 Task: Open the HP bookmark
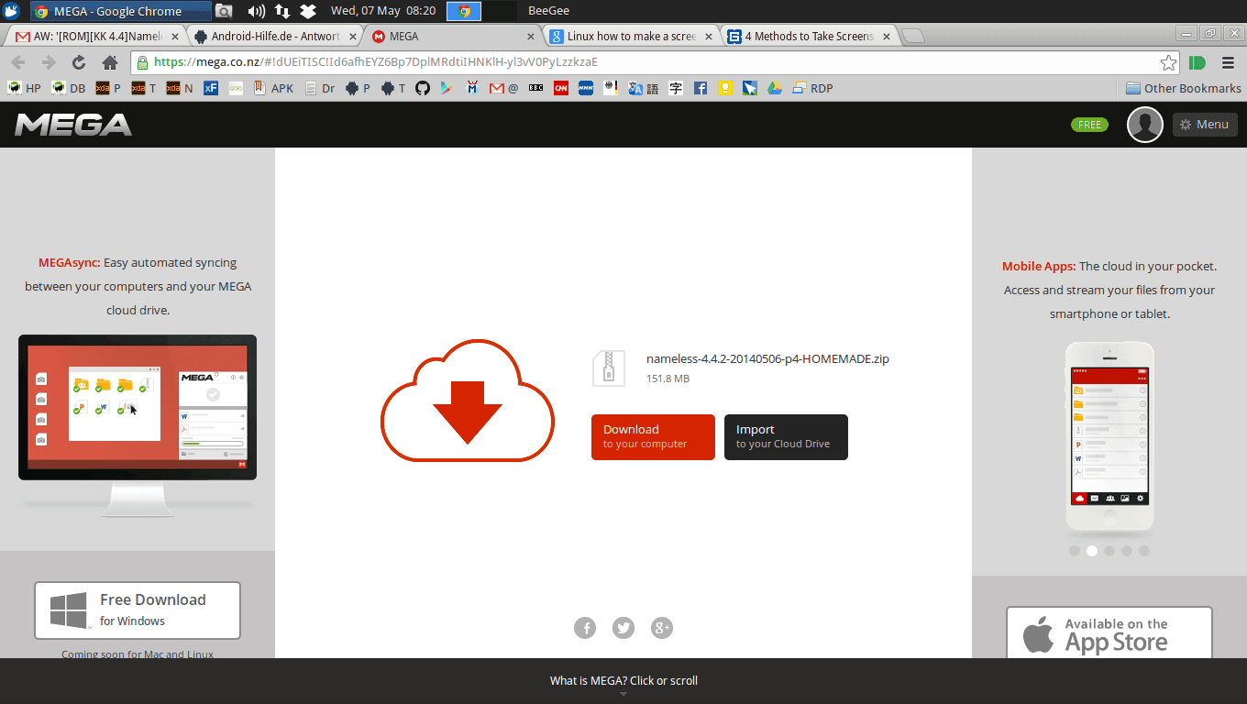pos(24,88)
